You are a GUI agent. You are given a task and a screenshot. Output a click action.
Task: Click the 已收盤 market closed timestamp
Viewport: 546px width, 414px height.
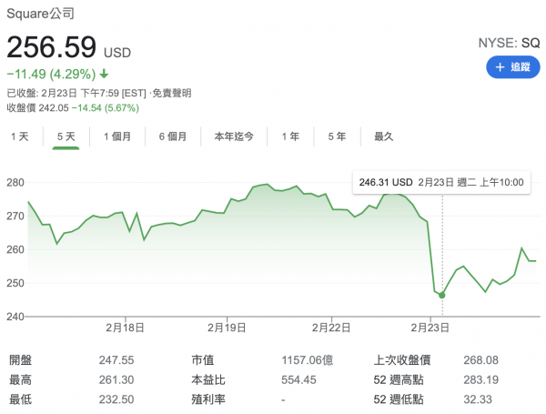coord(76,94)
